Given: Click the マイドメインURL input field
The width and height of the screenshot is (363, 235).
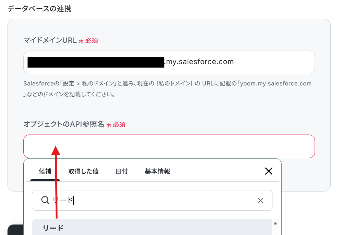Looking at the screenshot, I should coord(169,62).
